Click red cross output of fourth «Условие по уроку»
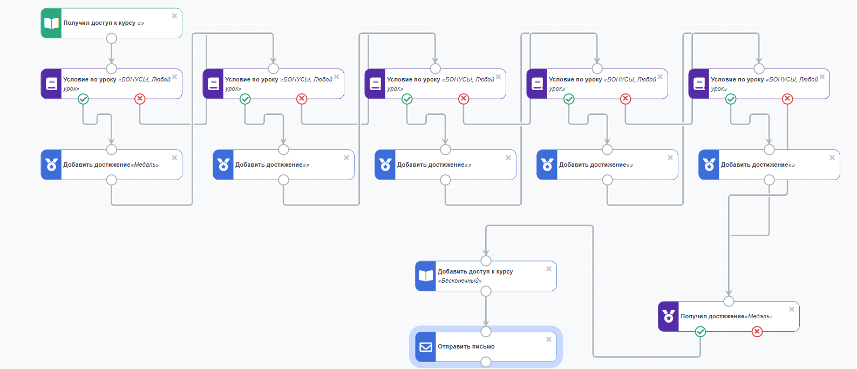Screen dimensions: 857x369 click(625, 99)
